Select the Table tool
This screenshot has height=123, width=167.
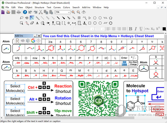(79, 18)
